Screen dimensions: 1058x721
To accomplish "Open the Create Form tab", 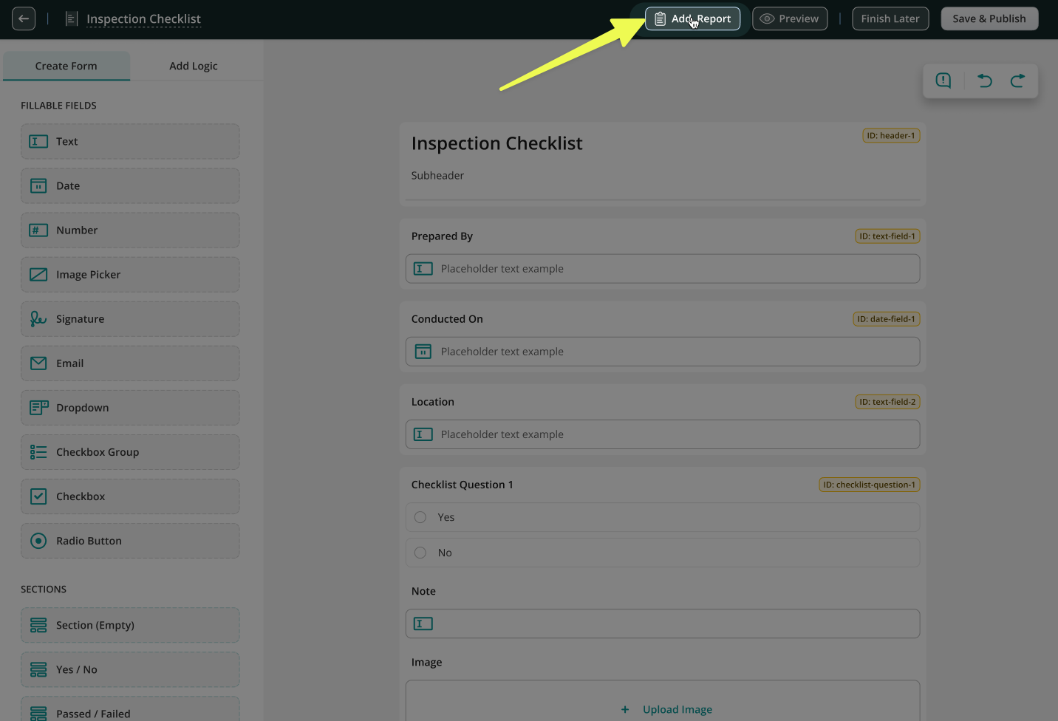I will point(66,66).
